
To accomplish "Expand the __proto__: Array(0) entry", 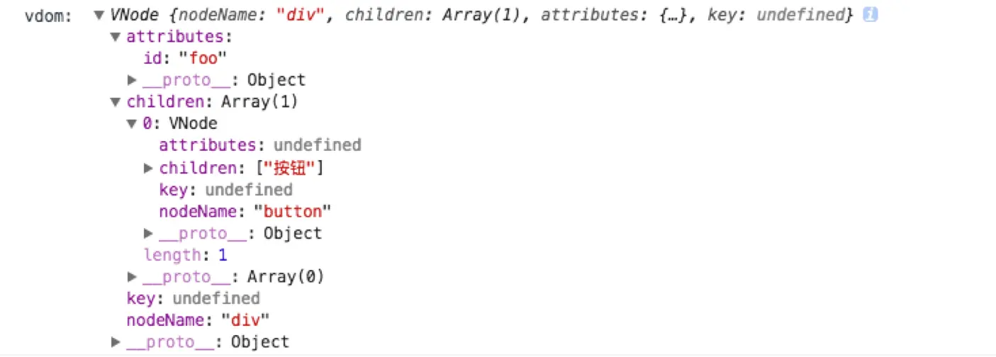I will click(132, 276).
